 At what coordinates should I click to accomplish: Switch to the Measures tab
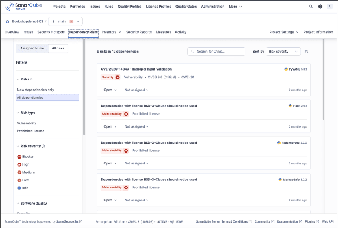(163, 32)
